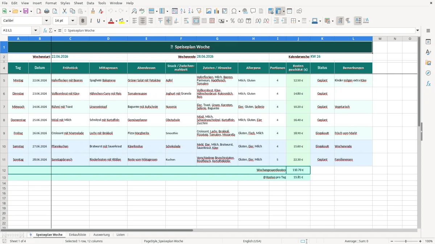
Task: Open Print Preview toggle
Action: tap(54, 11)
